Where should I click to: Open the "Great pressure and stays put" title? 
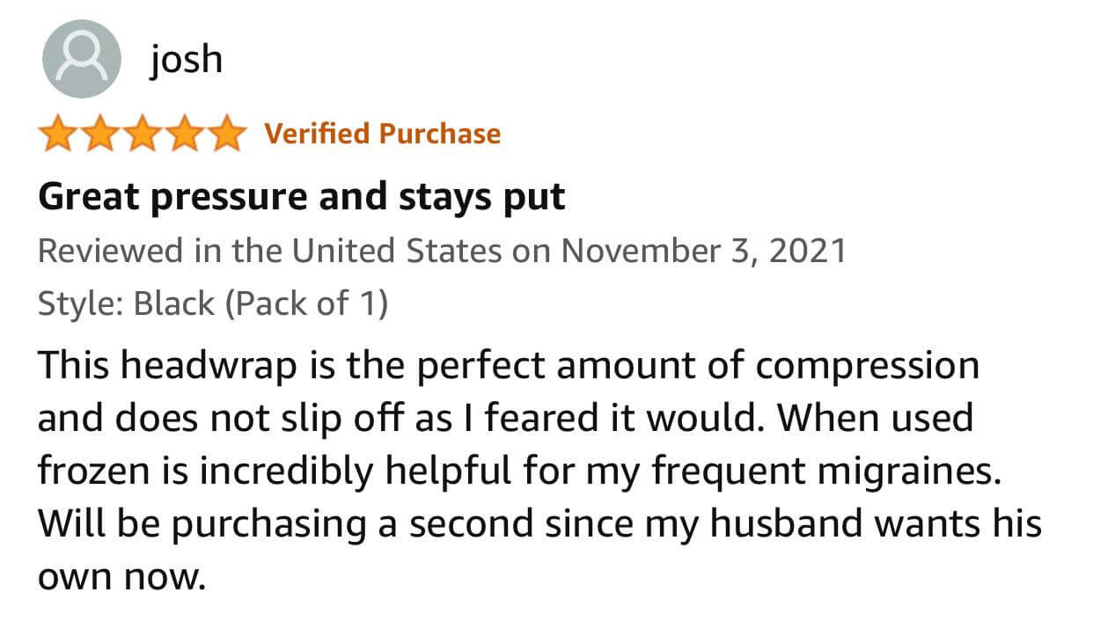pos(301,197)
